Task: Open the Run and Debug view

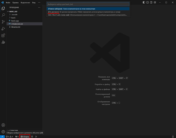Action: pos(3,29)
